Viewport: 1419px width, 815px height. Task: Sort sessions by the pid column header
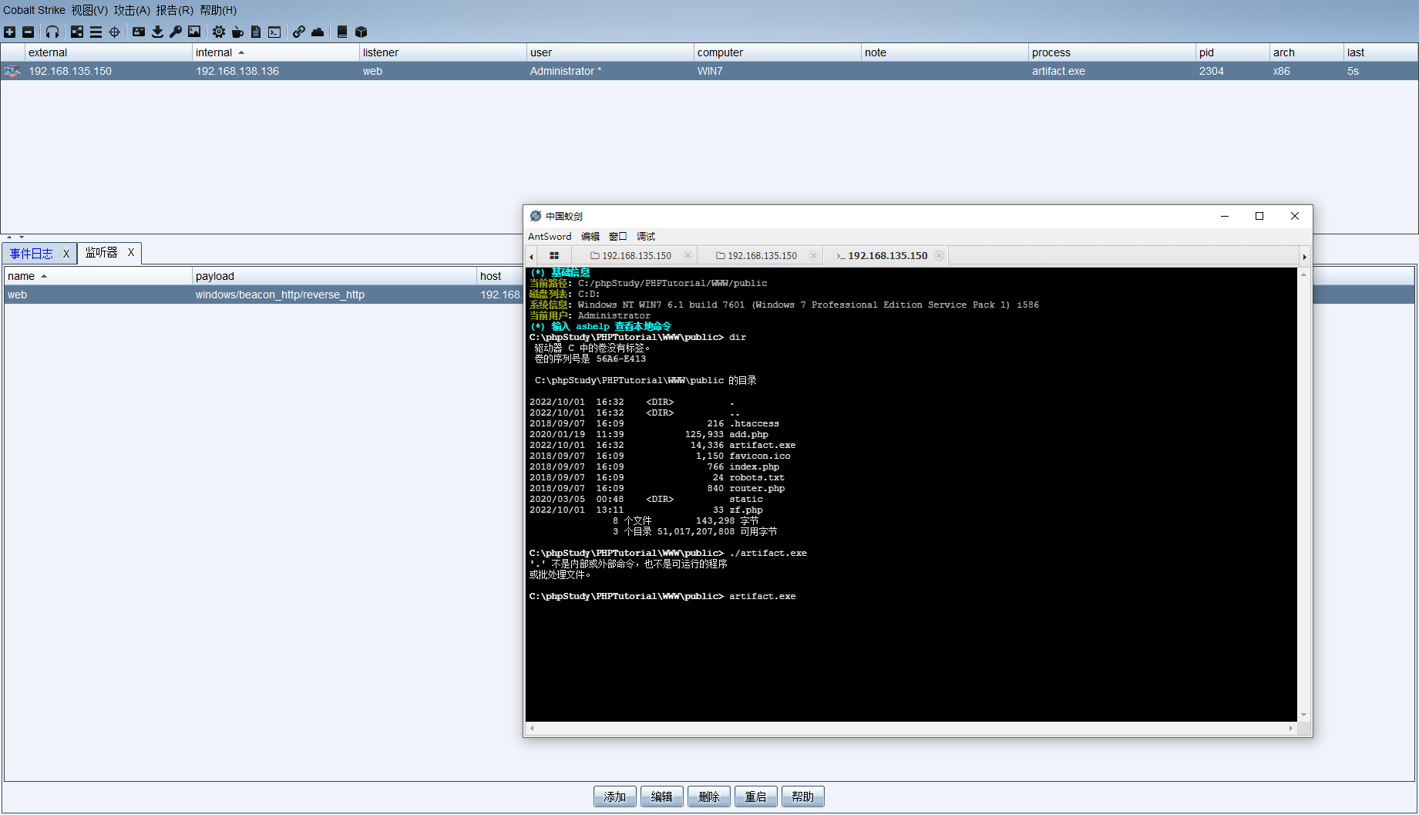click(x=1232, y=52)
